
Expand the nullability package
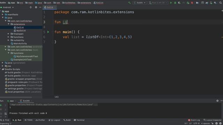coord(8,40)
